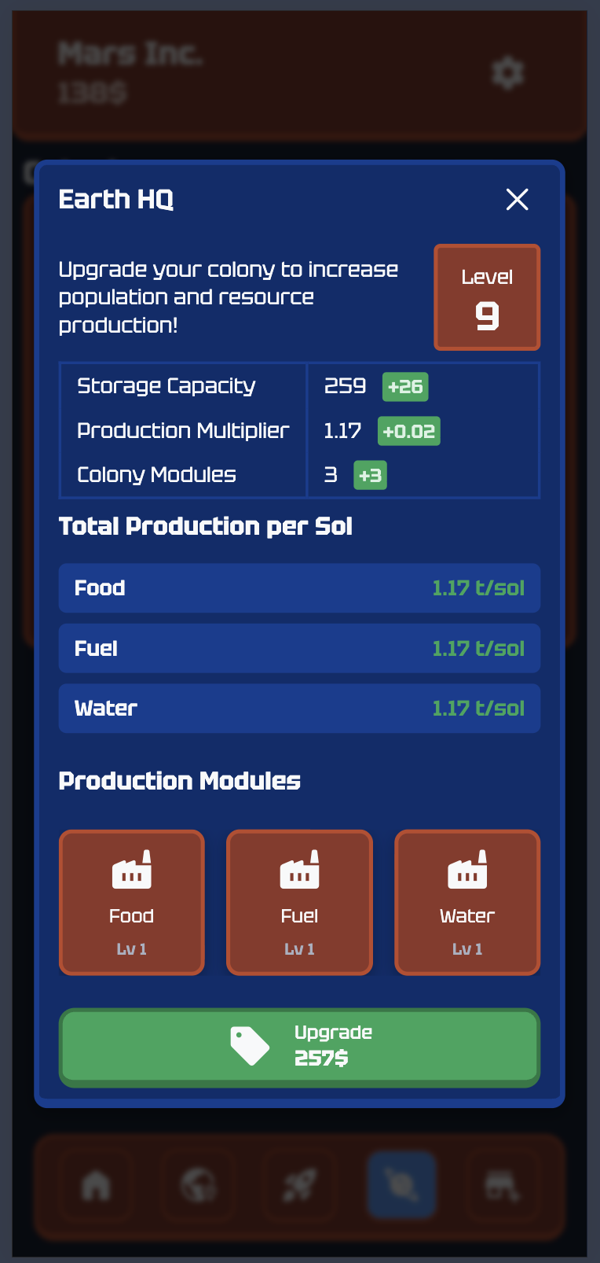Select the highlighted planet tab

tap(401, 1185)
